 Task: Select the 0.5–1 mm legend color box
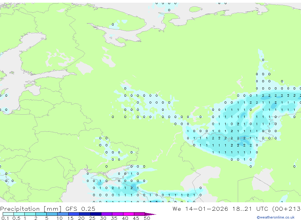(x=19, y=214)
